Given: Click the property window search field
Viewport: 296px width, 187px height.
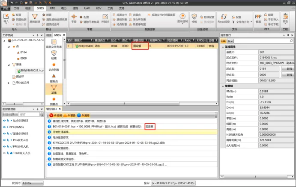Looking at the screenshot, I should [x=263, y=41].
